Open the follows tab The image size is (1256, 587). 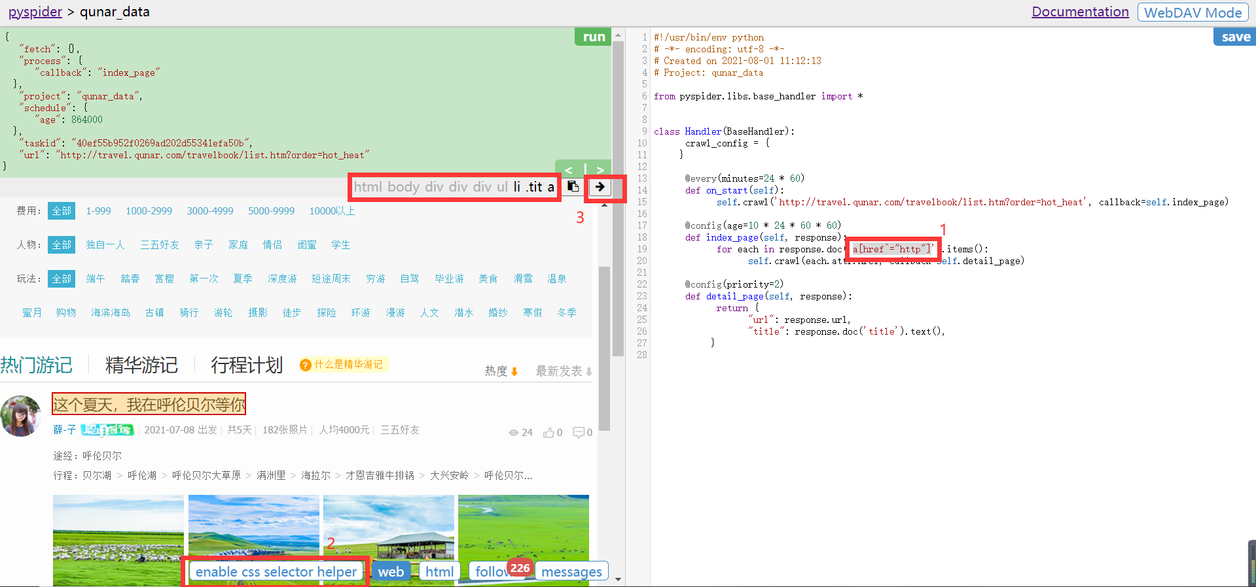[x=492, y=571]
